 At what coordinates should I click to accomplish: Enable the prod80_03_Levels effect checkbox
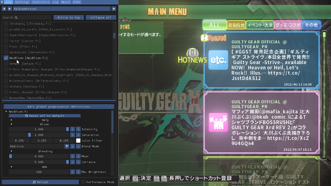point(6,29)
